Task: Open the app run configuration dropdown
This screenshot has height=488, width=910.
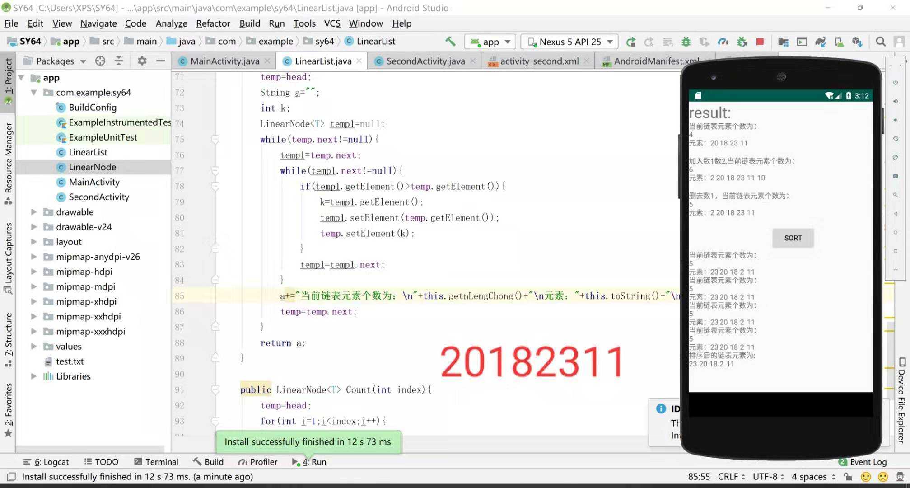Action: pyautogui.click(x=490, y=42)
